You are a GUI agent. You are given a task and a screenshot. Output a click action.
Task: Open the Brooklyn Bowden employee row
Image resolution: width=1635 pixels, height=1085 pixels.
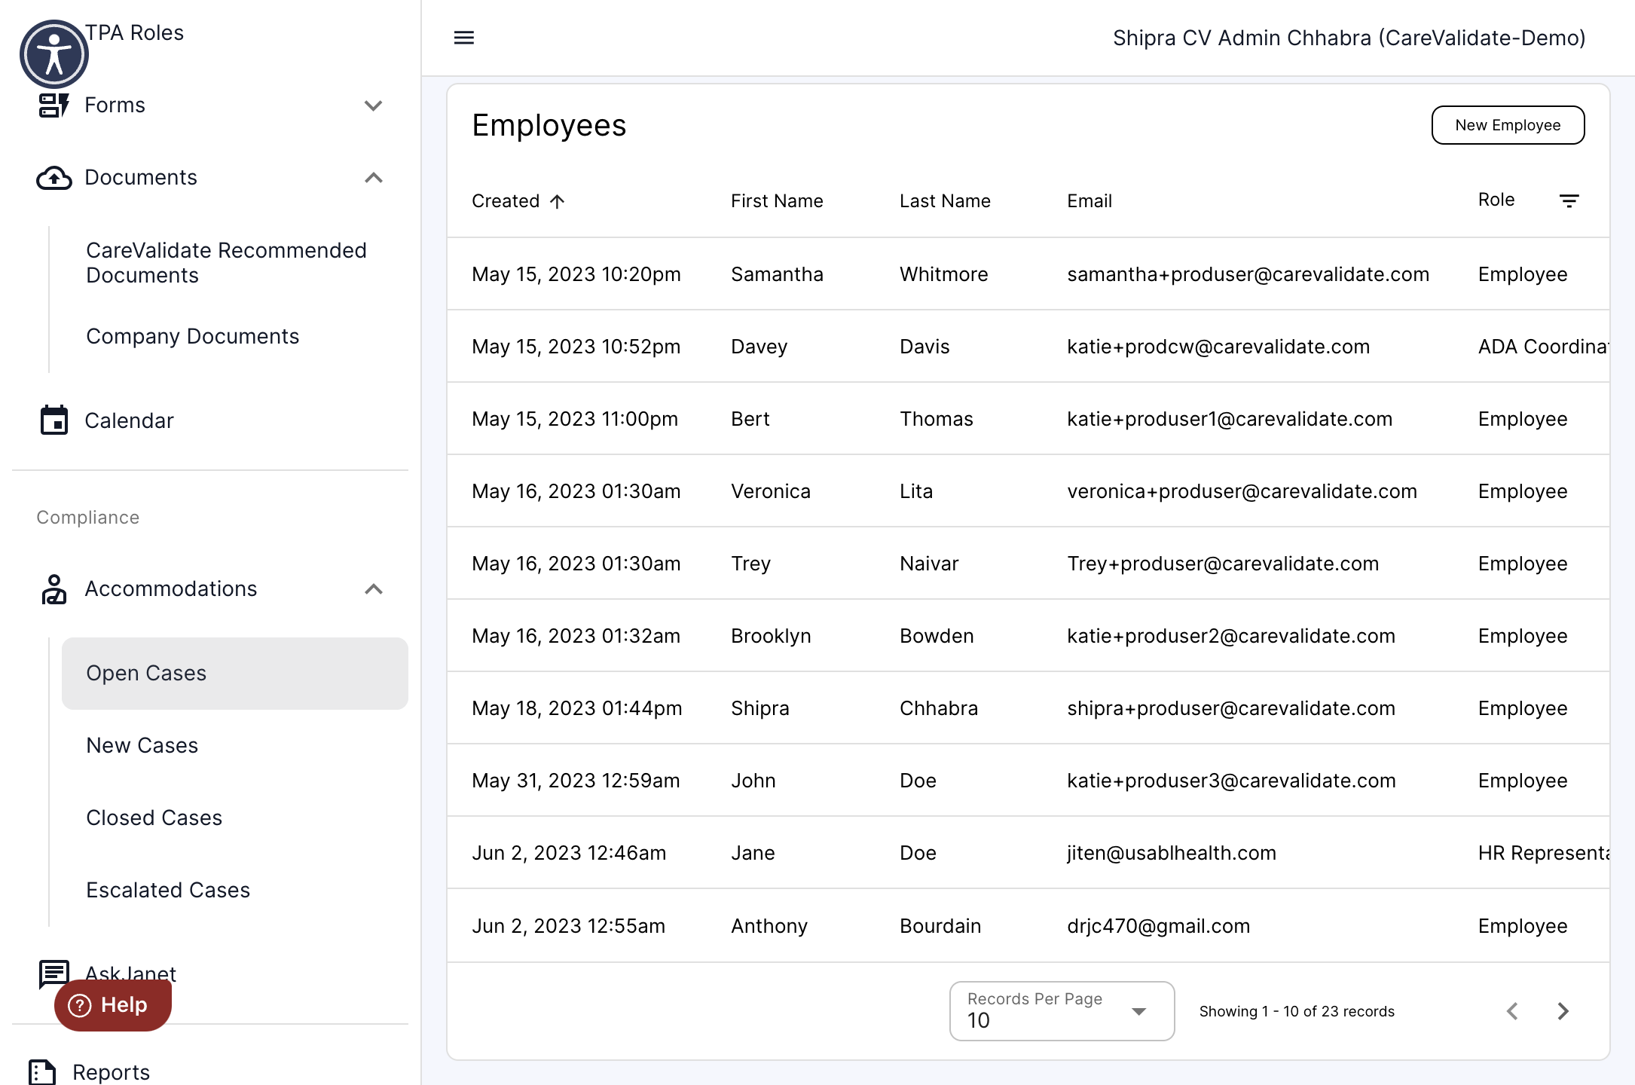point(1028,636)
